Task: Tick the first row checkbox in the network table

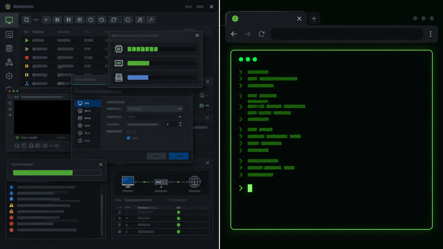Action: pos(119,212)
